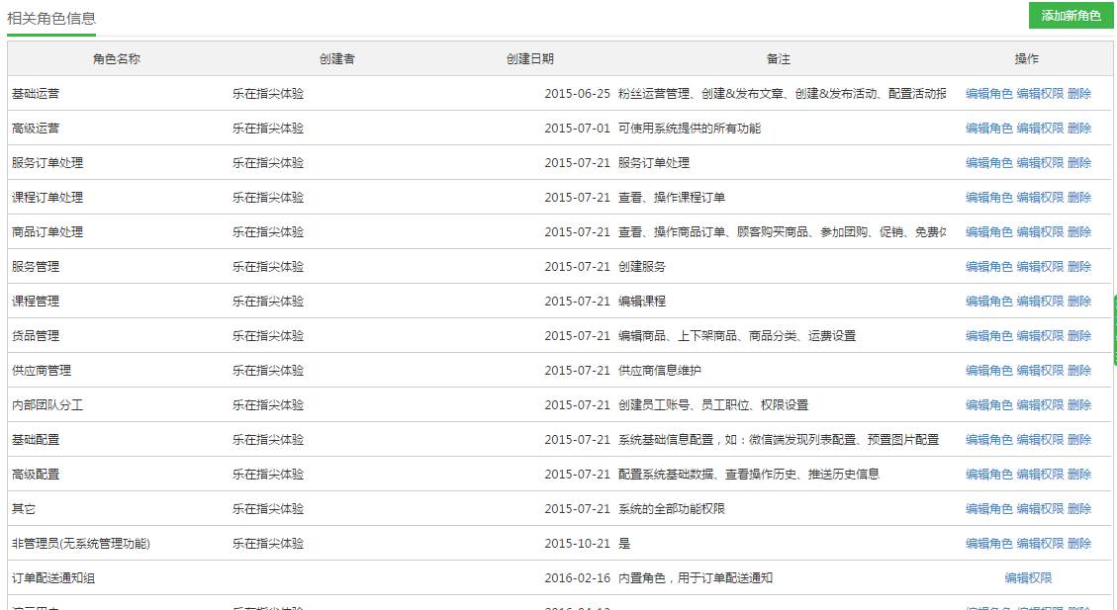Click 编辑角色 in the 课程管理 row
The width and height of the screenshot is (1117, 610).
pyautogui.click(x=988, y=302)
